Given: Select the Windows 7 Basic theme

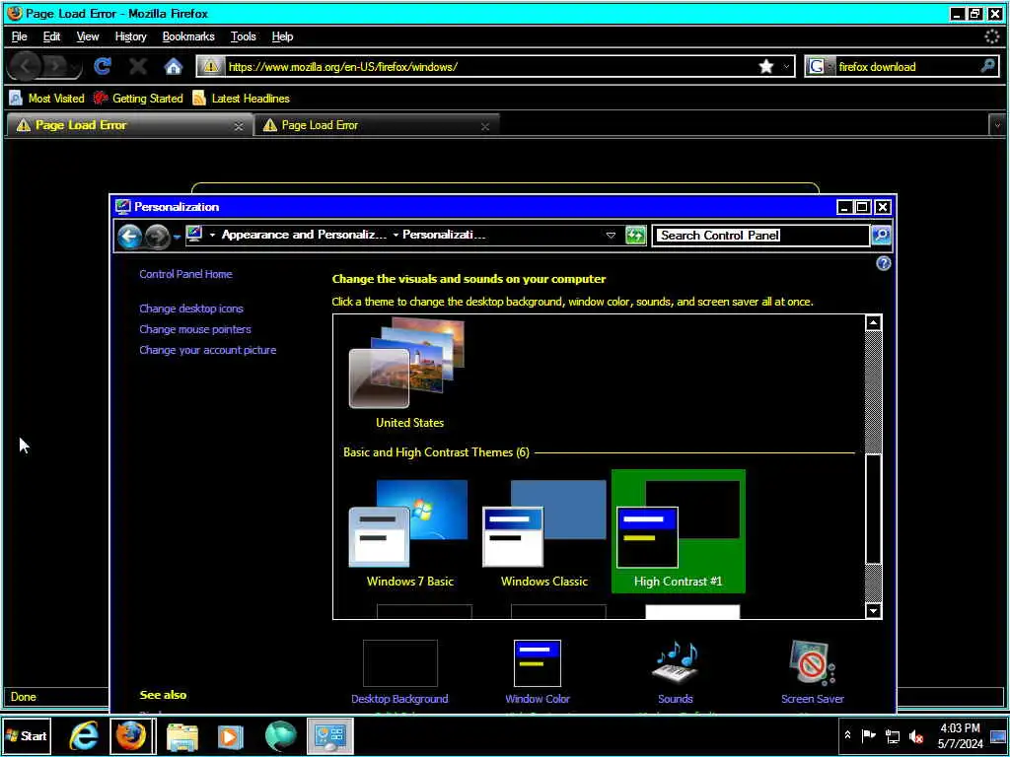Looking at the screenshot, I should point(409,533).
